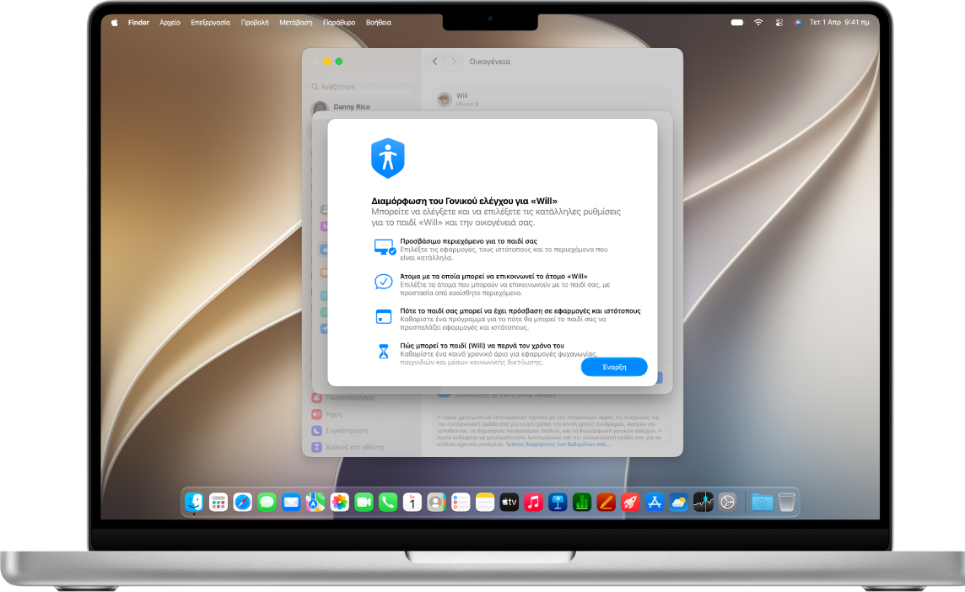The image size is (965, 592).
Task: Click the Αναζήτηση search field in Settings
Action: pyautogui.click(x=362, y=87)
